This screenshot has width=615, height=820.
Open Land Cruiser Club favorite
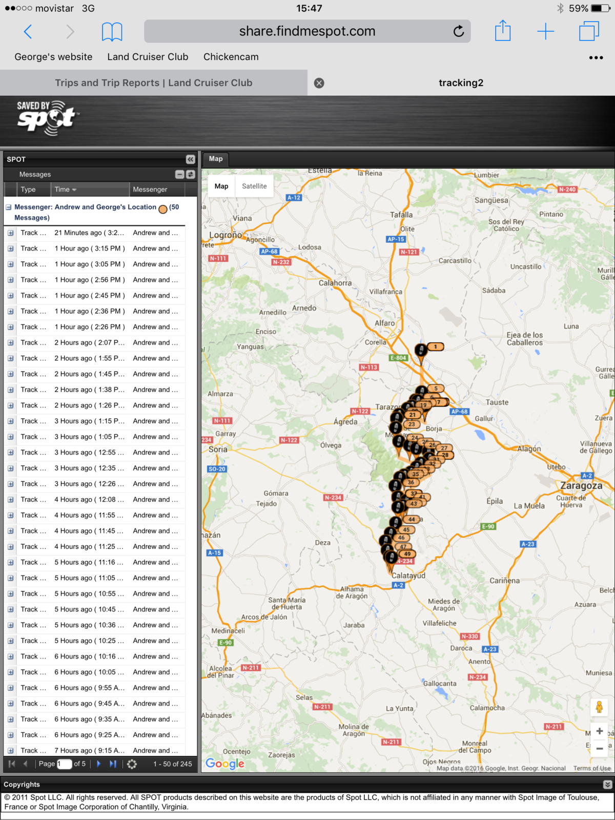point(148,57)
